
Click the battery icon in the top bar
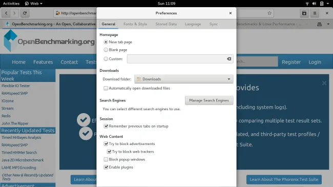(x=322, y=4)
